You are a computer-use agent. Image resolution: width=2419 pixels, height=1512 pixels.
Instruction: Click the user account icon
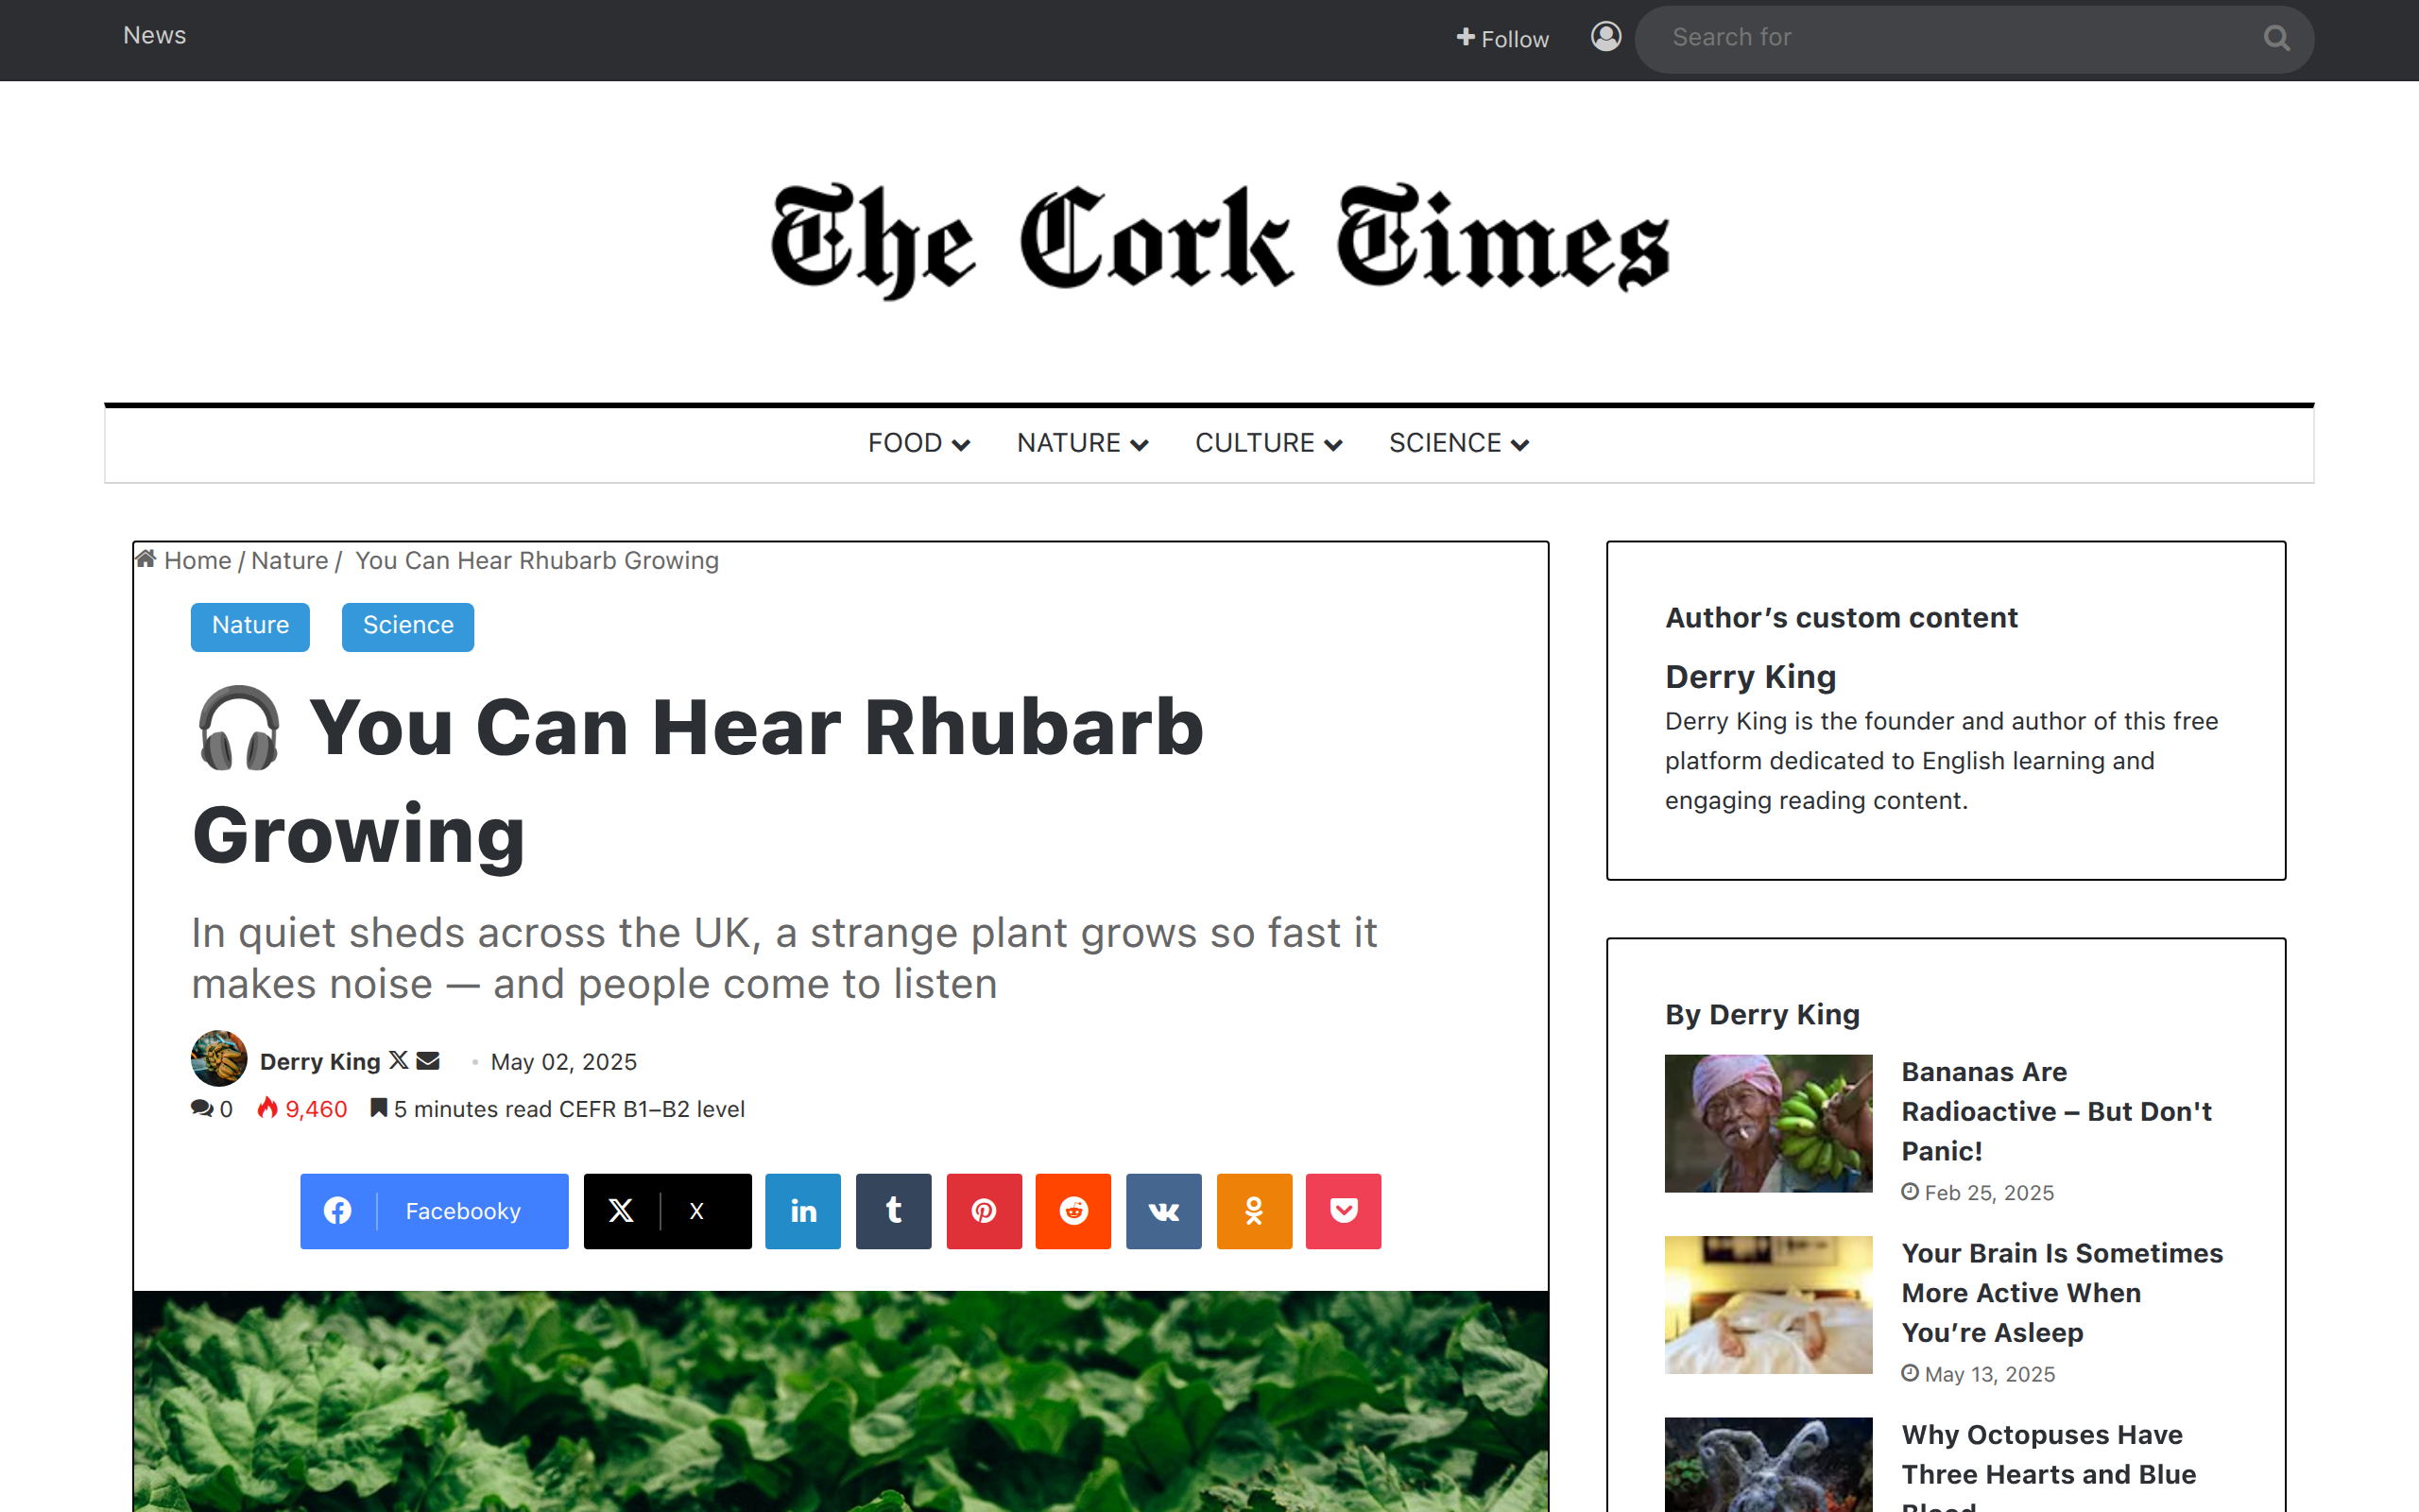pyautogui.click(x=1605, y=37)
